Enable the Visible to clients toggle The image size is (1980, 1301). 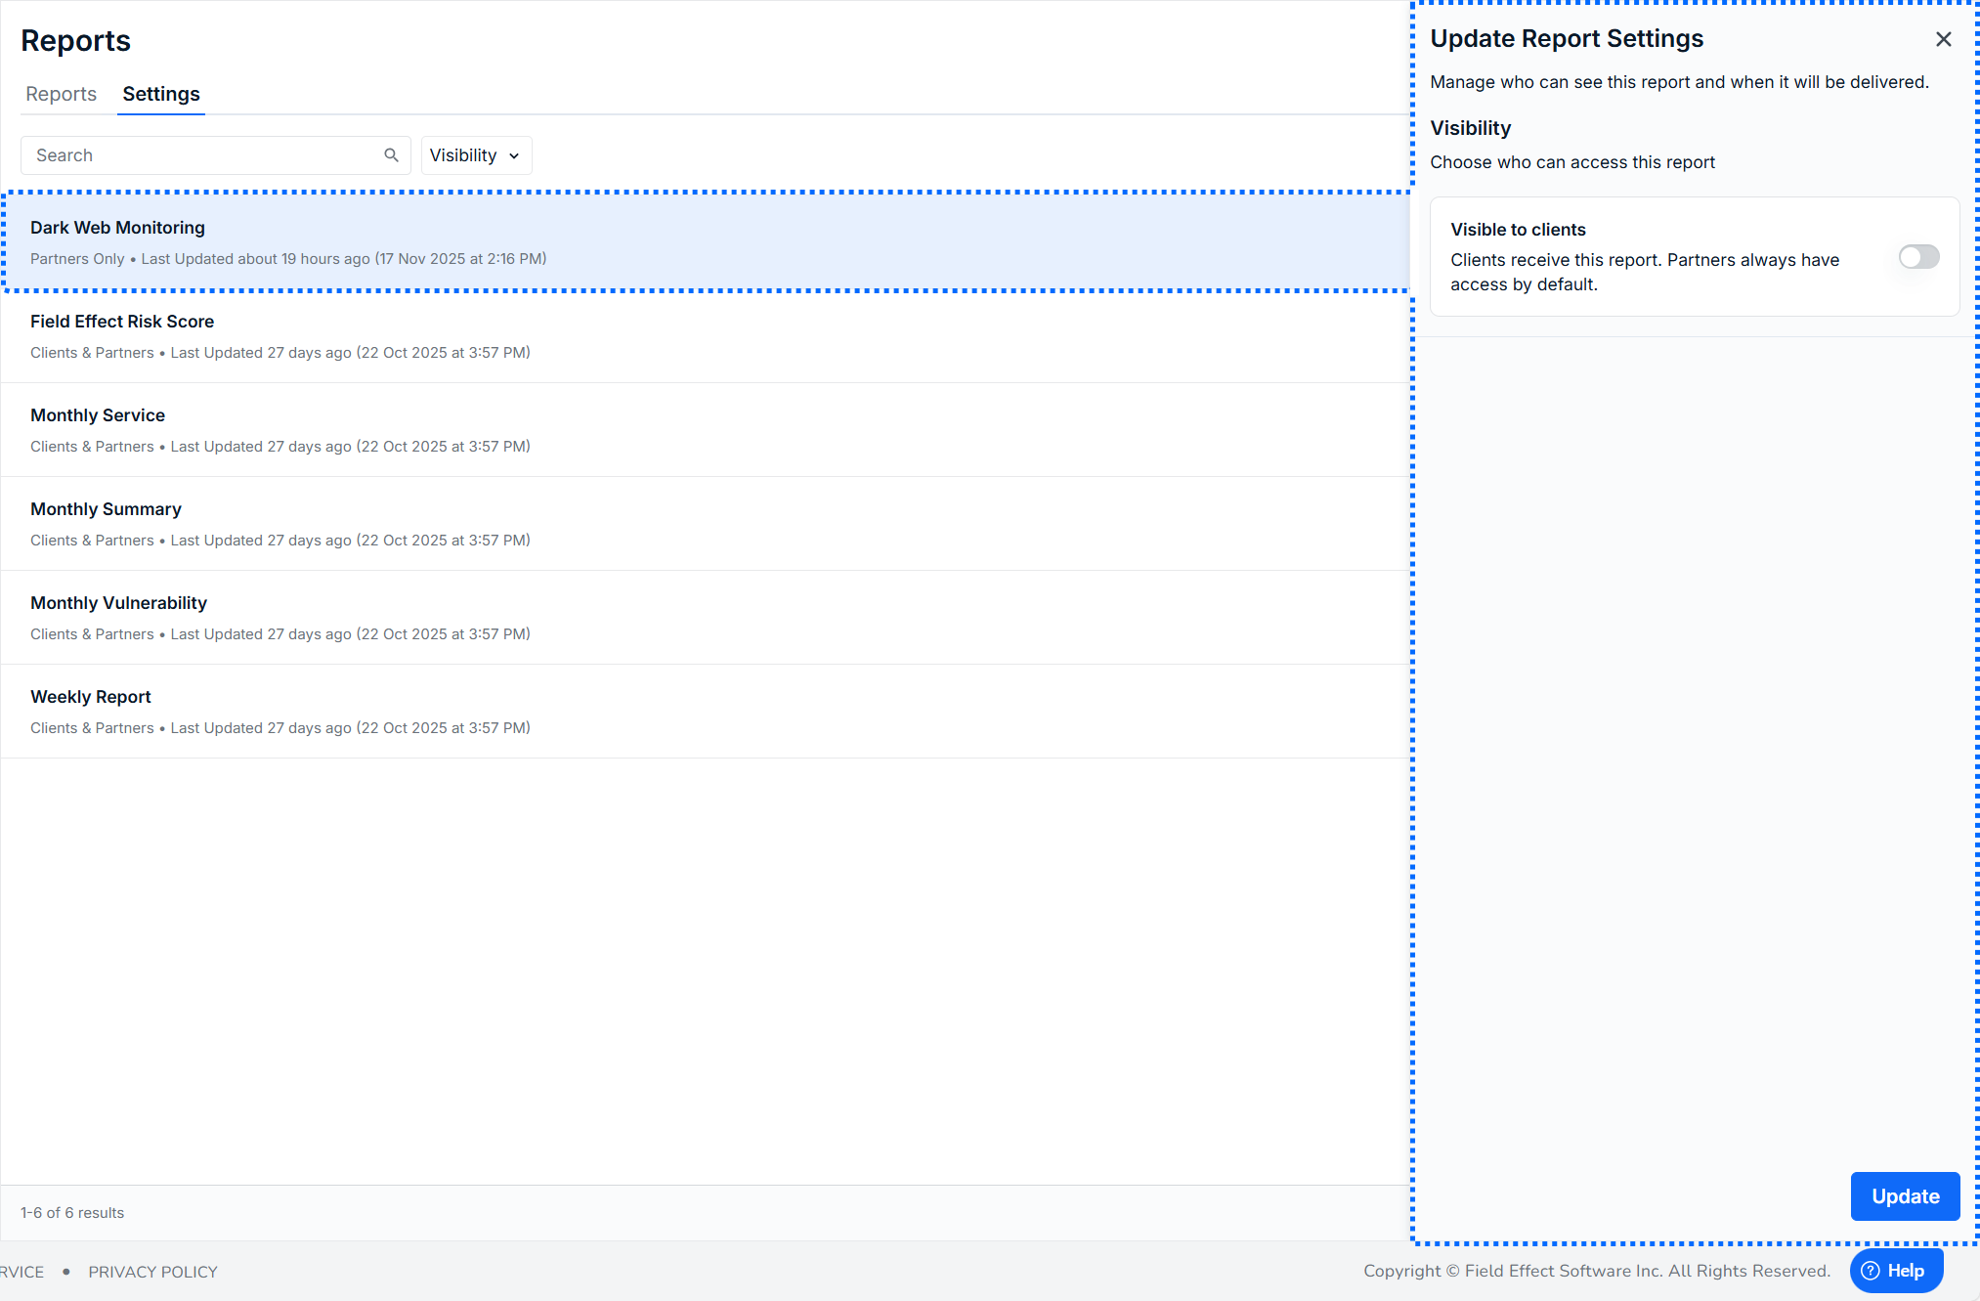[x=1918, y=257]
